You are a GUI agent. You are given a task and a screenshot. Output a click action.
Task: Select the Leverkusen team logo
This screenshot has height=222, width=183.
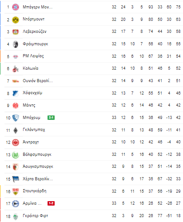point(16,32)
